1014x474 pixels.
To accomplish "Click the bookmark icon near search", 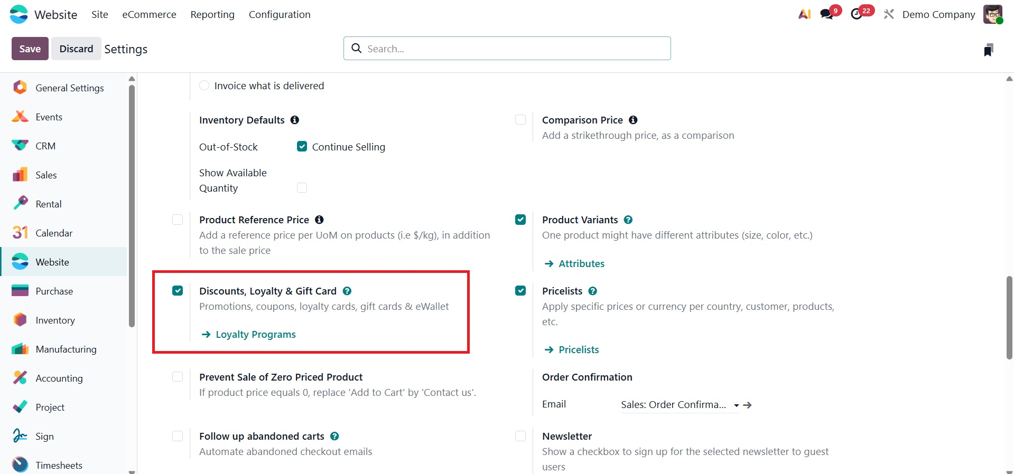I will tap(989, 50).
